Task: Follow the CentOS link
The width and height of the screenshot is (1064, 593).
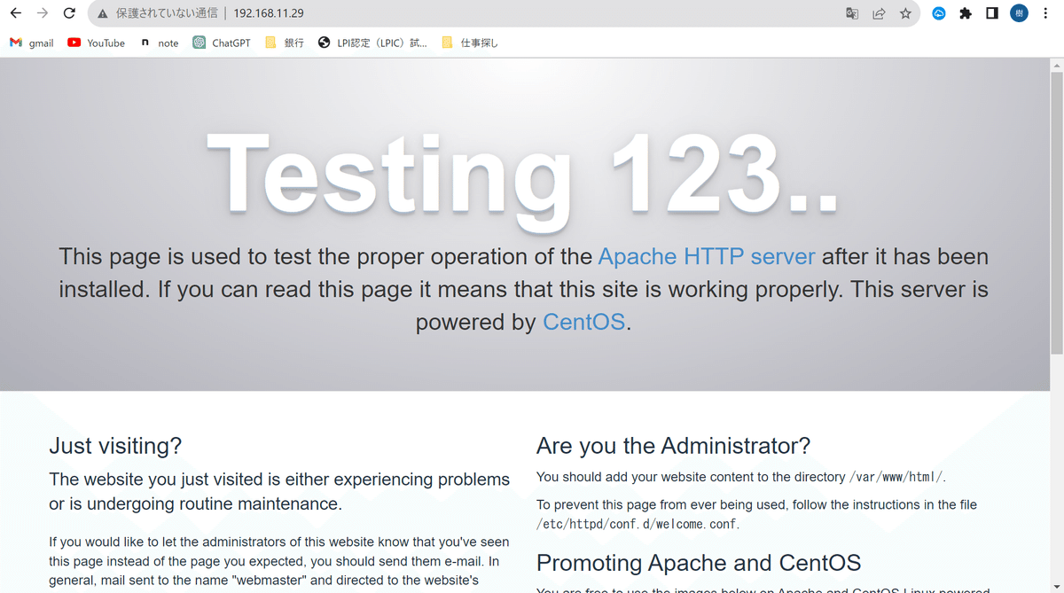Action: coord(584,322)
